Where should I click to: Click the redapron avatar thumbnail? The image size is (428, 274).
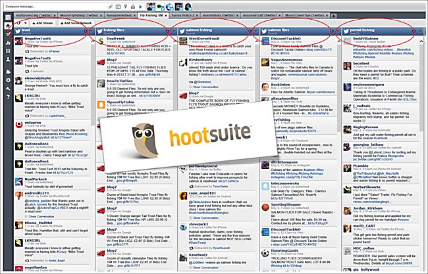pos(19,125)
